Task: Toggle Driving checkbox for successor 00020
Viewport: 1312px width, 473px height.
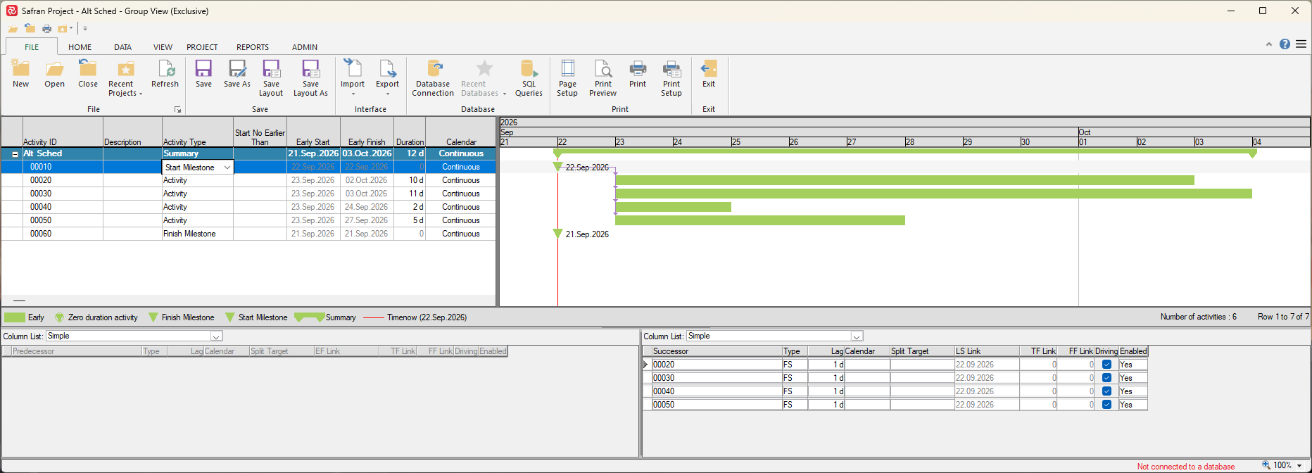Action: tap(1106, 365)
